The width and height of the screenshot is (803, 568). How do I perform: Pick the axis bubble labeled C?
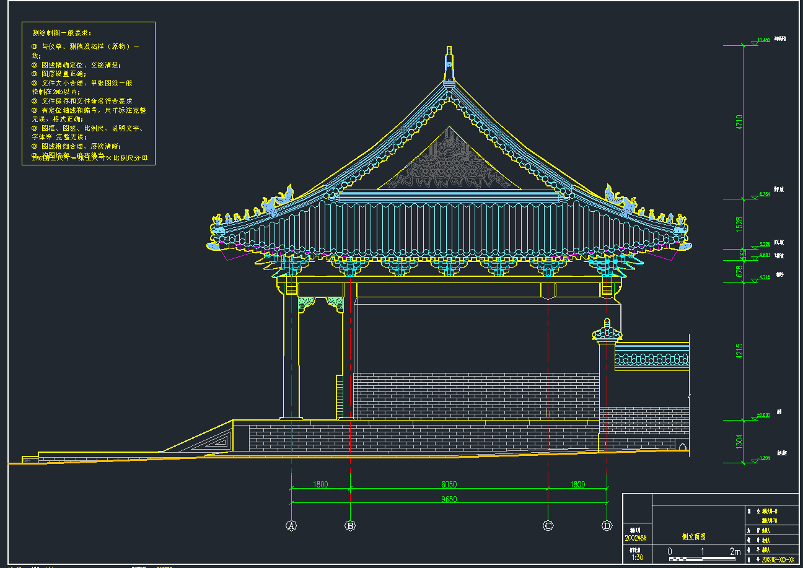(548, 526)
